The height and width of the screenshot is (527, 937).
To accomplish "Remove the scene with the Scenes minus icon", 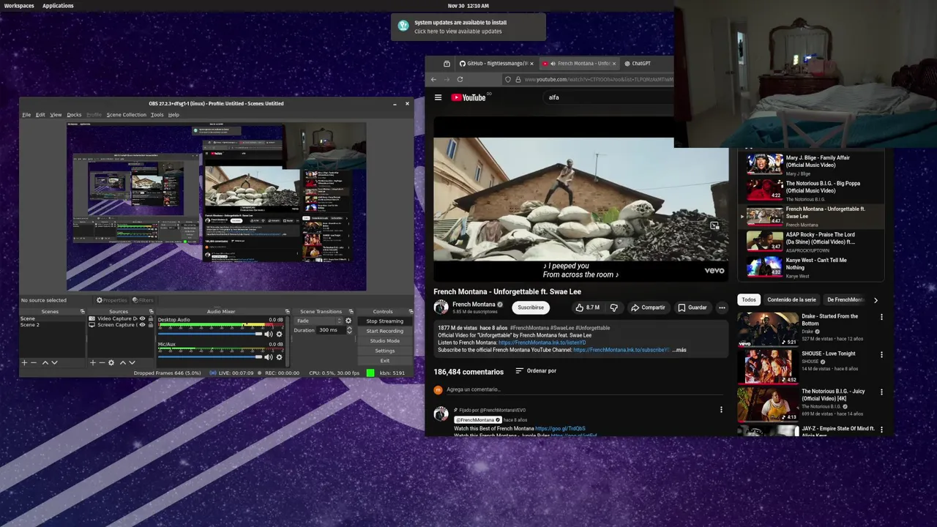I will 34,362.
